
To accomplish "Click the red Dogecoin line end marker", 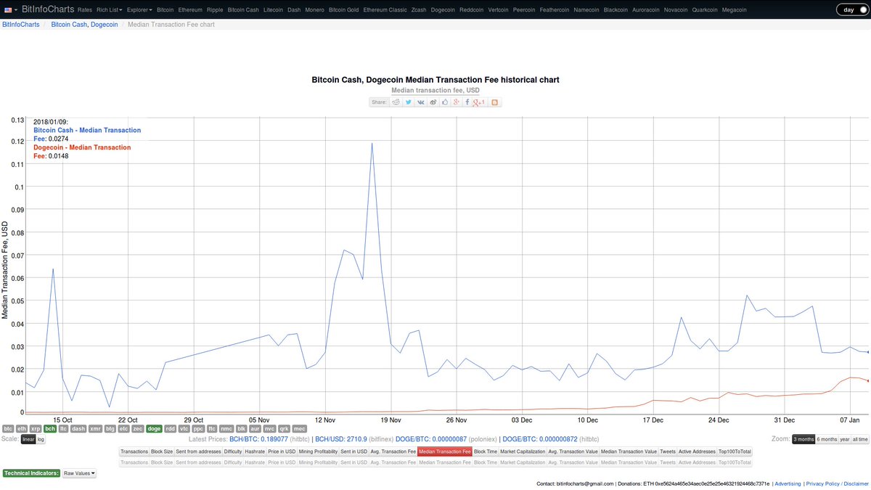I will [868, 380].
